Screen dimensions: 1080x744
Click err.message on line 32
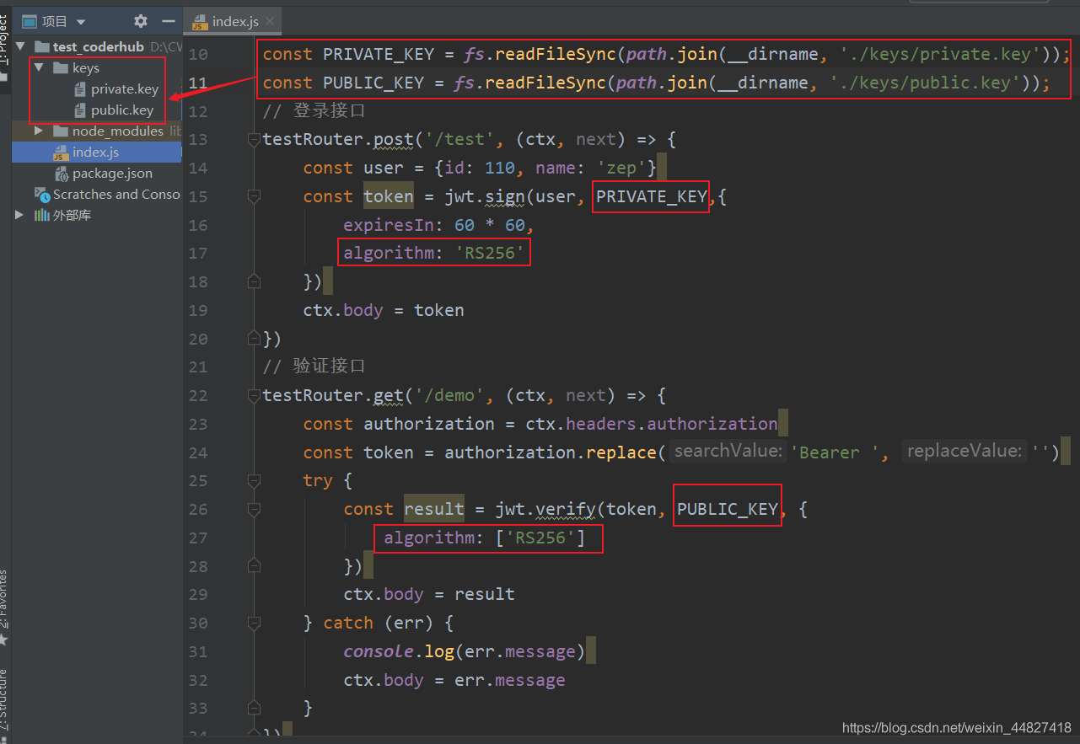click(510, 680)
